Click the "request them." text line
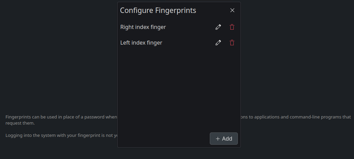This screenshot has width=354, height=159. [20, 123]
